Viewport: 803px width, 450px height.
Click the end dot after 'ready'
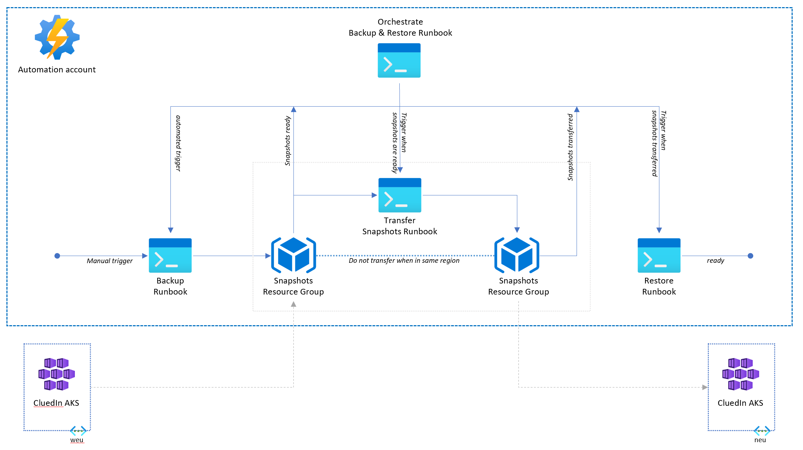[x=750, y=256]
